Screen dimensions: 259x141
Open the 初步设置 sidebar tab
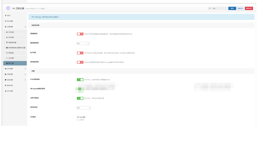point(10,21)
